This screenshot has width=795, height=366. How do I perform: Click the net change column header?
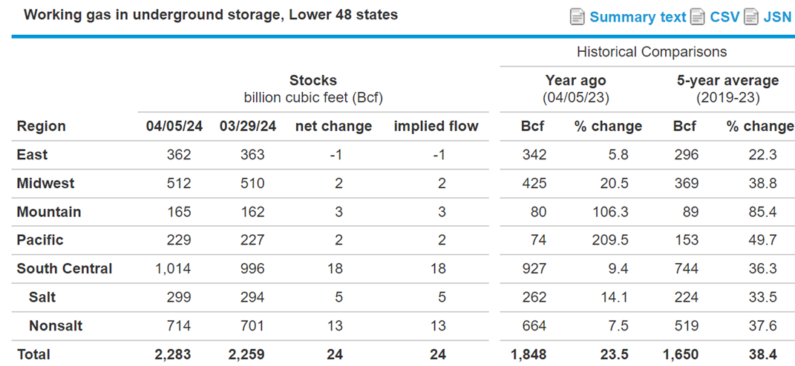point(333,126)
